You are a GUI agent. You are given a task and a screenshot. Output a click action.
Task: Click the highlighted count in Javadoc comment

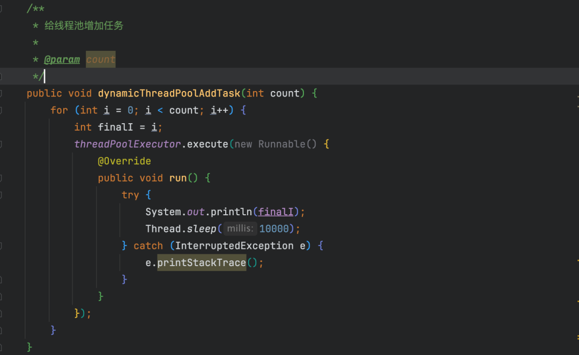[100, 59]
